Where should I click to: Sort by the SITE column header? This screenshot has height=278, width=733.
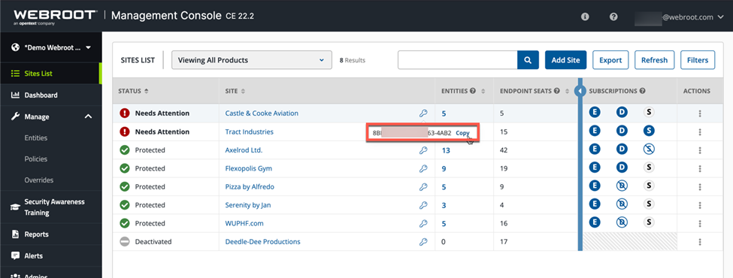click(235, 91)
